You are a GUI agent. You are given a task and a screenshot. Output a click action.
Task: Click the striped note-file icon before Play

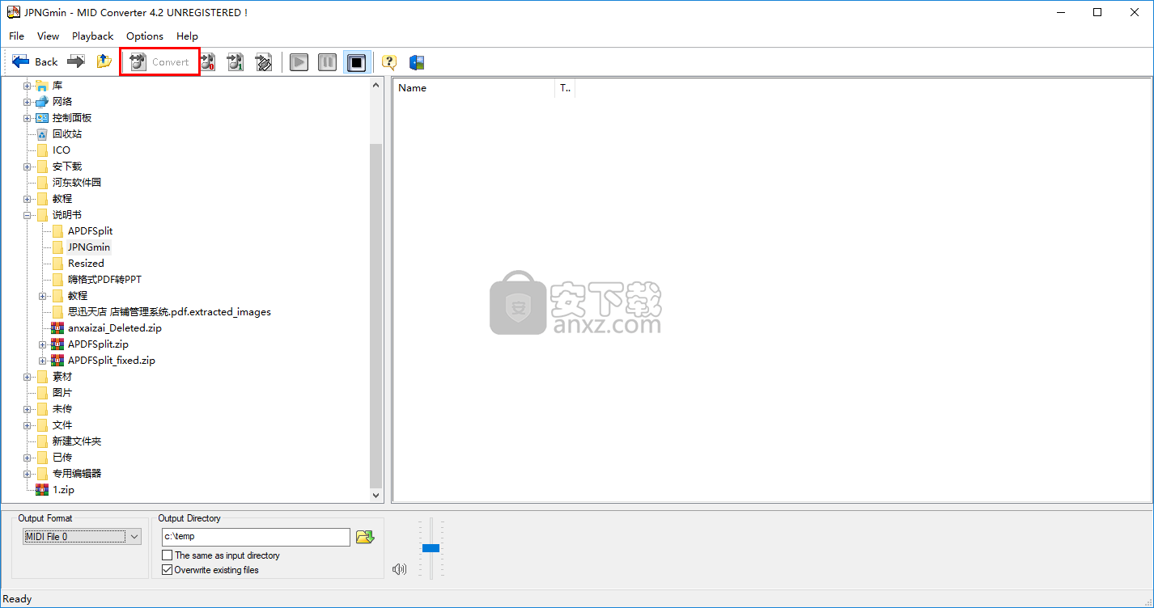coord(264,62)
